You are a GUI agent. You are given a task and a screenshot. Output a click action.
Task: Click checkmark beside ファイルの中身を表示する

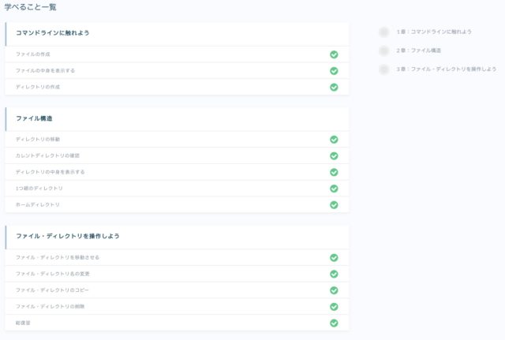(334, 71)
